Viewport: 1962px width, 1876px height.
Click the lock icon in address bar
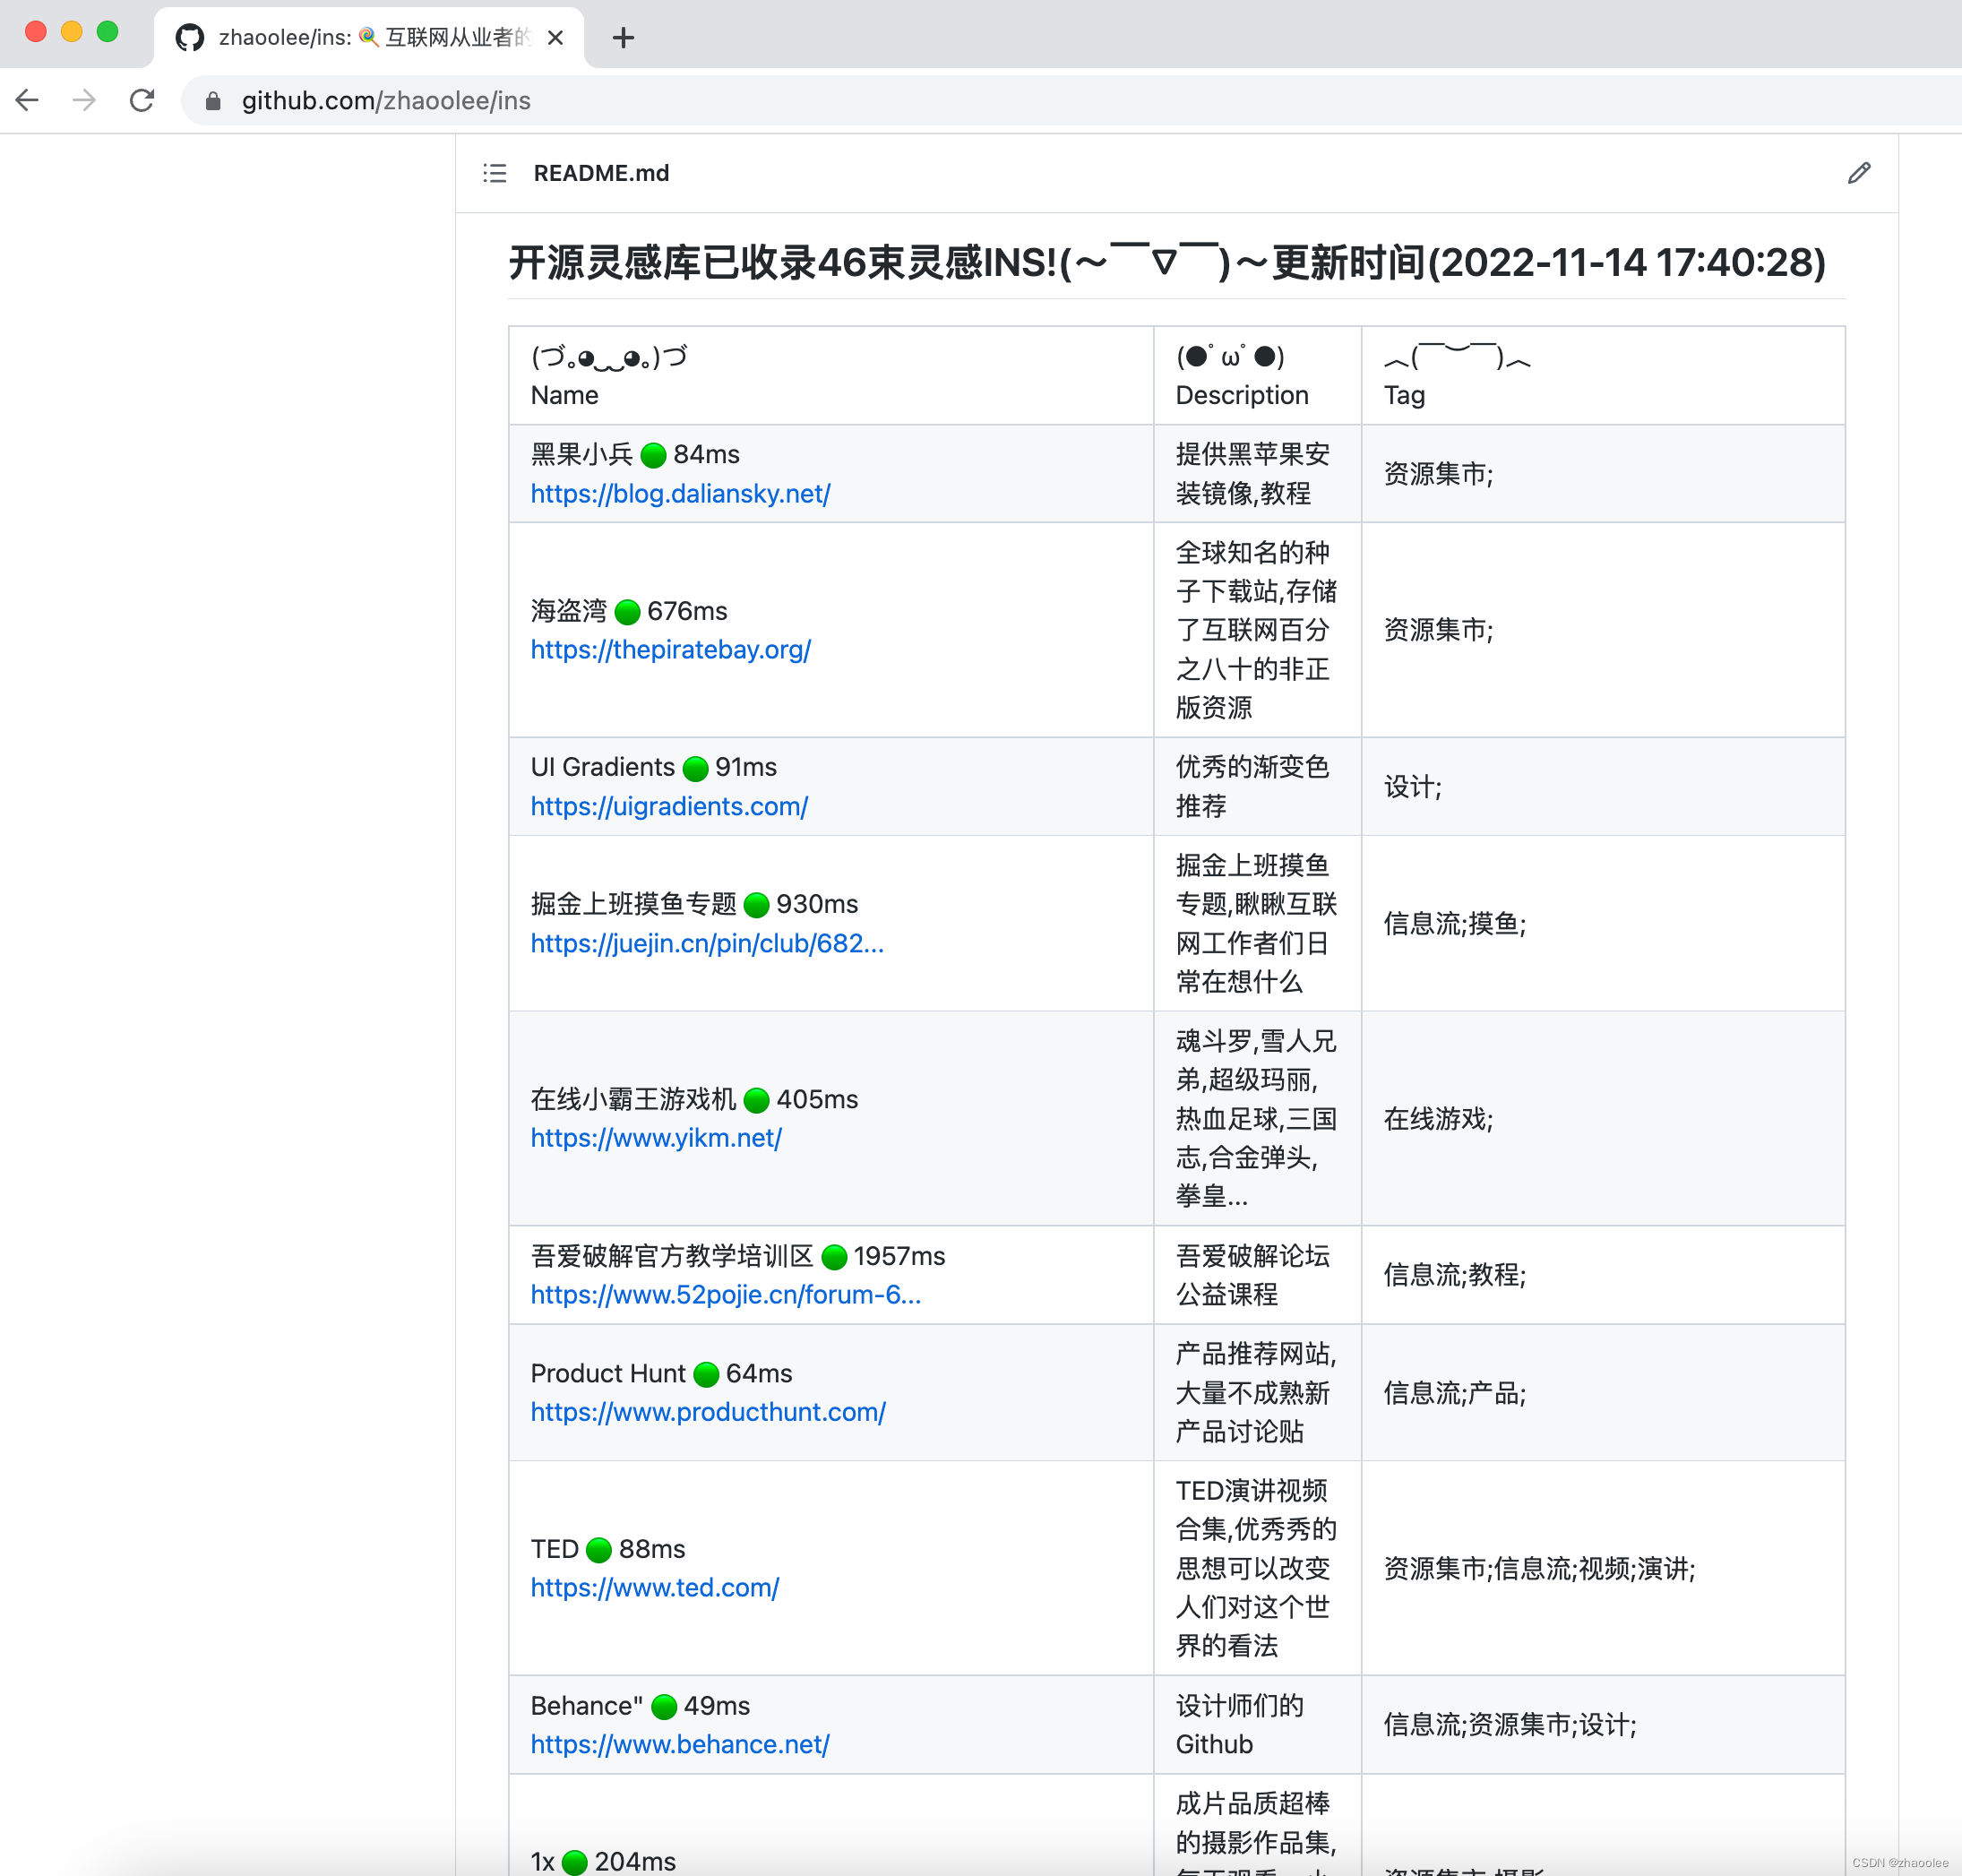tap(212, 101)
